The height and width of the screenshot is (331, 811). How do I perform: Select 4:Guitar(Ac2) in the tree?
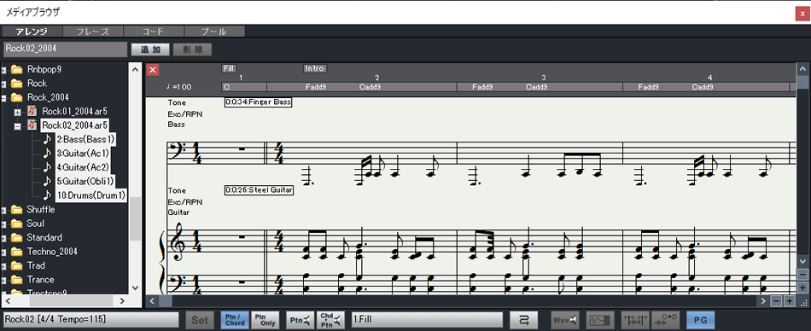coord(83,167)
